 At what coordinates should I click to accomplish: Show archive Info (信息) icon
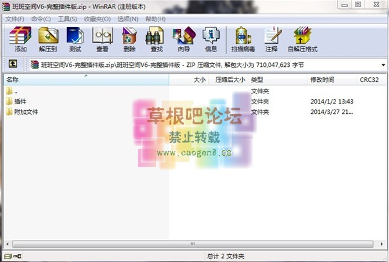click(211, 39)
